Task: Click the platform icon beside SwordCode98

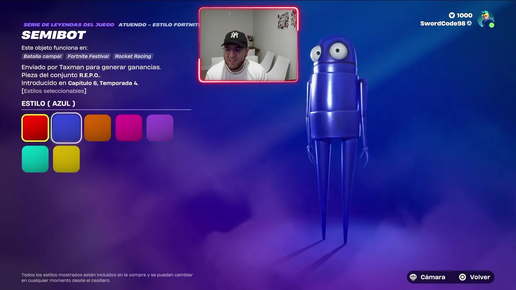Action: (469, 23)
